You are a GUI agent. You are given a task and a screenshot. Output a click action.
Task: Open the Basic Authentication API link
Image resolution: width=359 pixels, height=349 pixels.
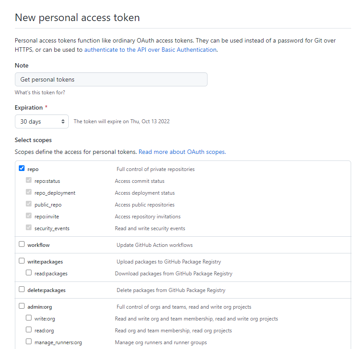pos(150,50)
